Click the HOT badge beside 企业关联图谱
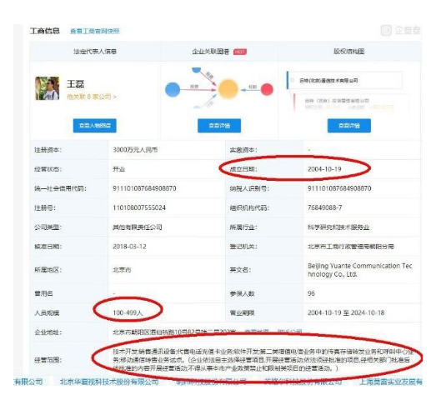The height and width of the screenshot is (395, 431). pyautogui.click(x=240, y=52)
